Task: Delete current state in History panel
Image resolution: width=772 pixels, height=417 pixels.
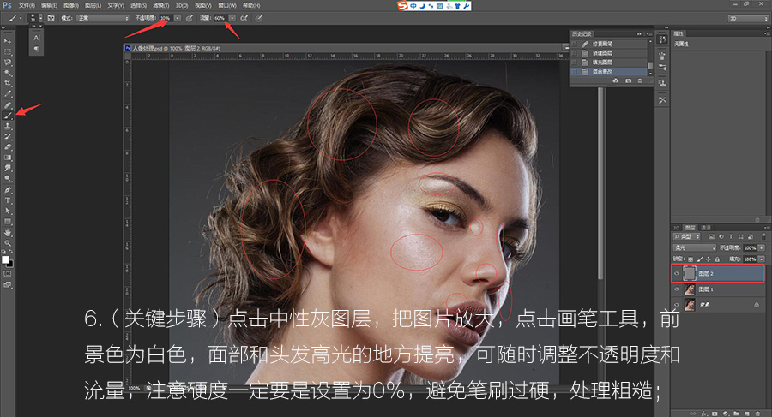Action: [640, 80]
